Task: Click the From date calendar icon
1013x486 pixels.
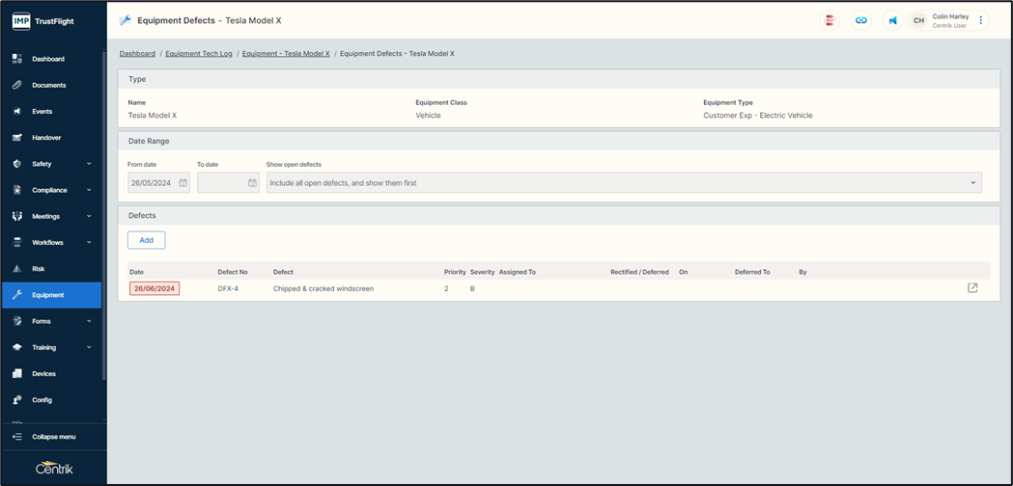Action: coord(183,183)
